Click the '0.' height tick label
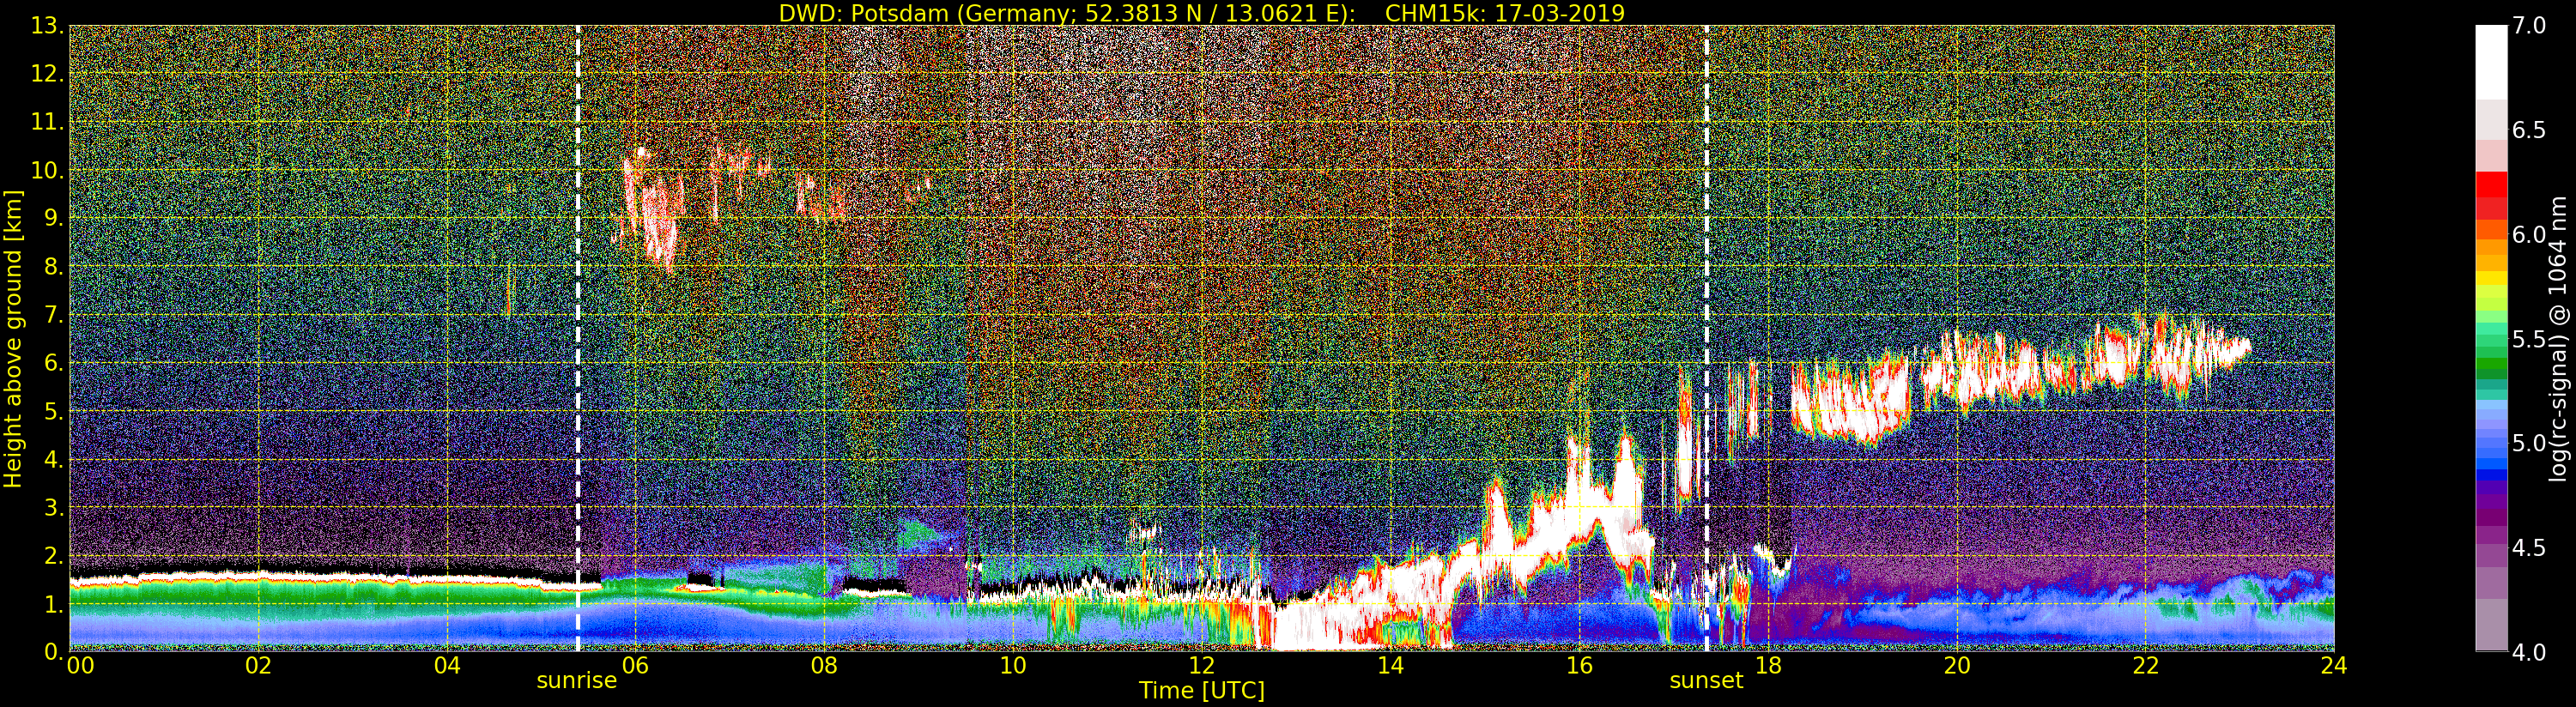The image size is (2576, 707). coord(53,651)
